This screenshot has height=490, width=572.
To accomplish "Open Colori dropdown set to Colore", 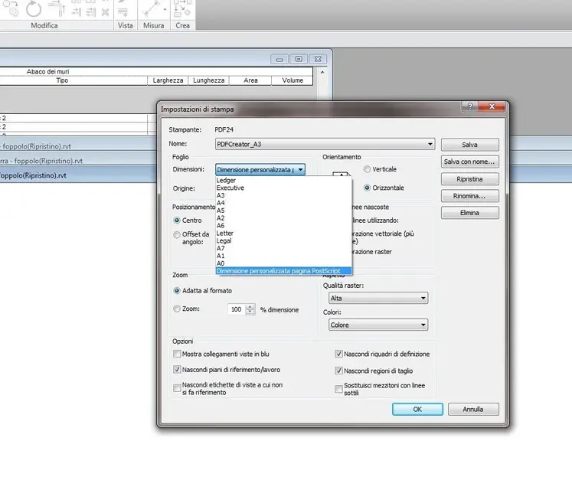I will (378, 325).
